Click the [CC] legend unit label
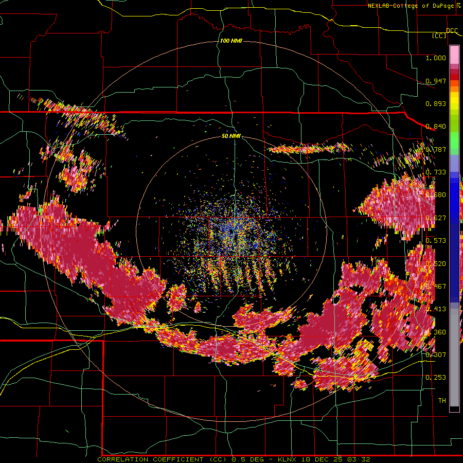 tap(439, 35)
